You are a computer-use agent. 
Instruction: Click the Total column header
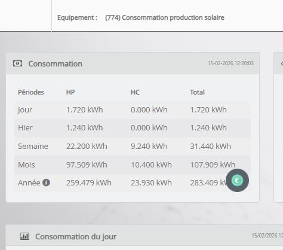click(197, 92)
